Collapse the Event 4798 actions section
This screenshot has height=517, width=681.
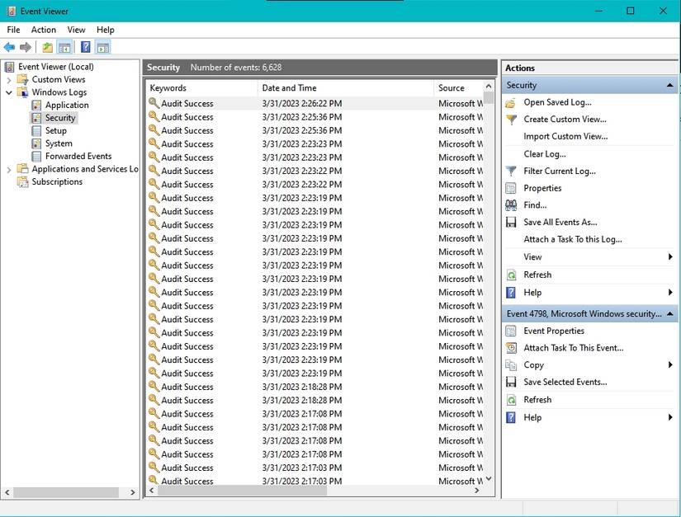coord(669,313)
